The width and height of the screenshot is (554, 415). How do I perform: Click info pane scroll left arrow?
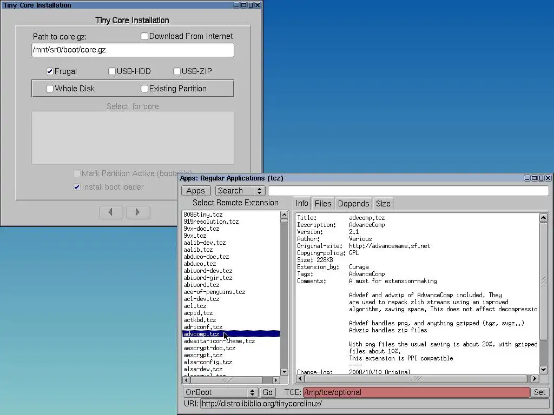coord(300,379)
